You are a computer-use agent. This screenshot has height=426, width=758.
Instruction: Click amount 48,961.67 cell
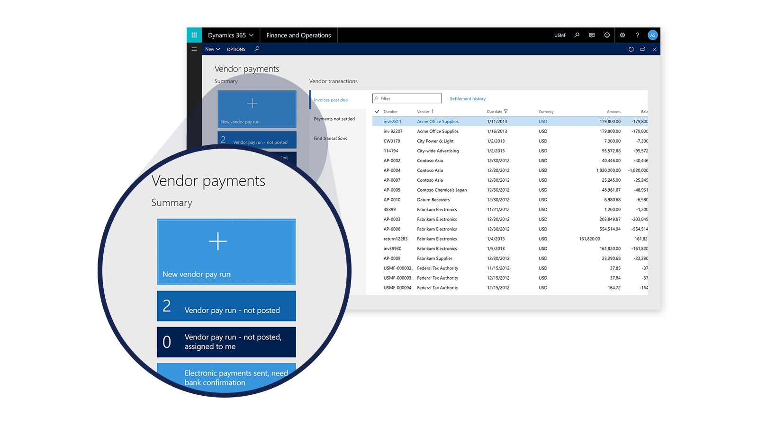coord(611,190)
